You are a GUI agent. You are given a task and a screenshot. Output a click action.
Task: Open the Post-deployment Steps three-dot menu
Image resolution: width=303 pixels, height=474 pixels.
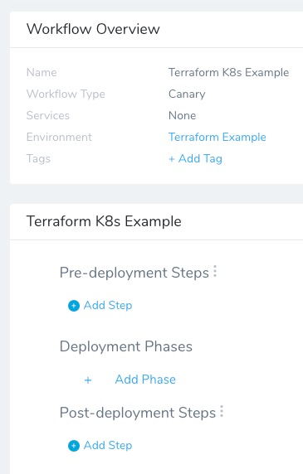(x=222, y=411)
